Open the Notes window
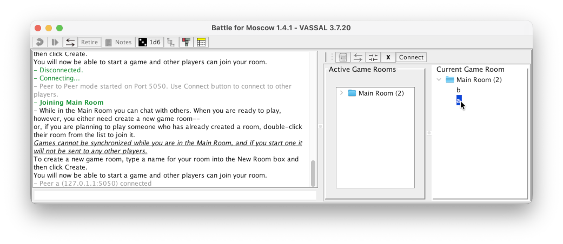563x244 pixels. point(117,42)
